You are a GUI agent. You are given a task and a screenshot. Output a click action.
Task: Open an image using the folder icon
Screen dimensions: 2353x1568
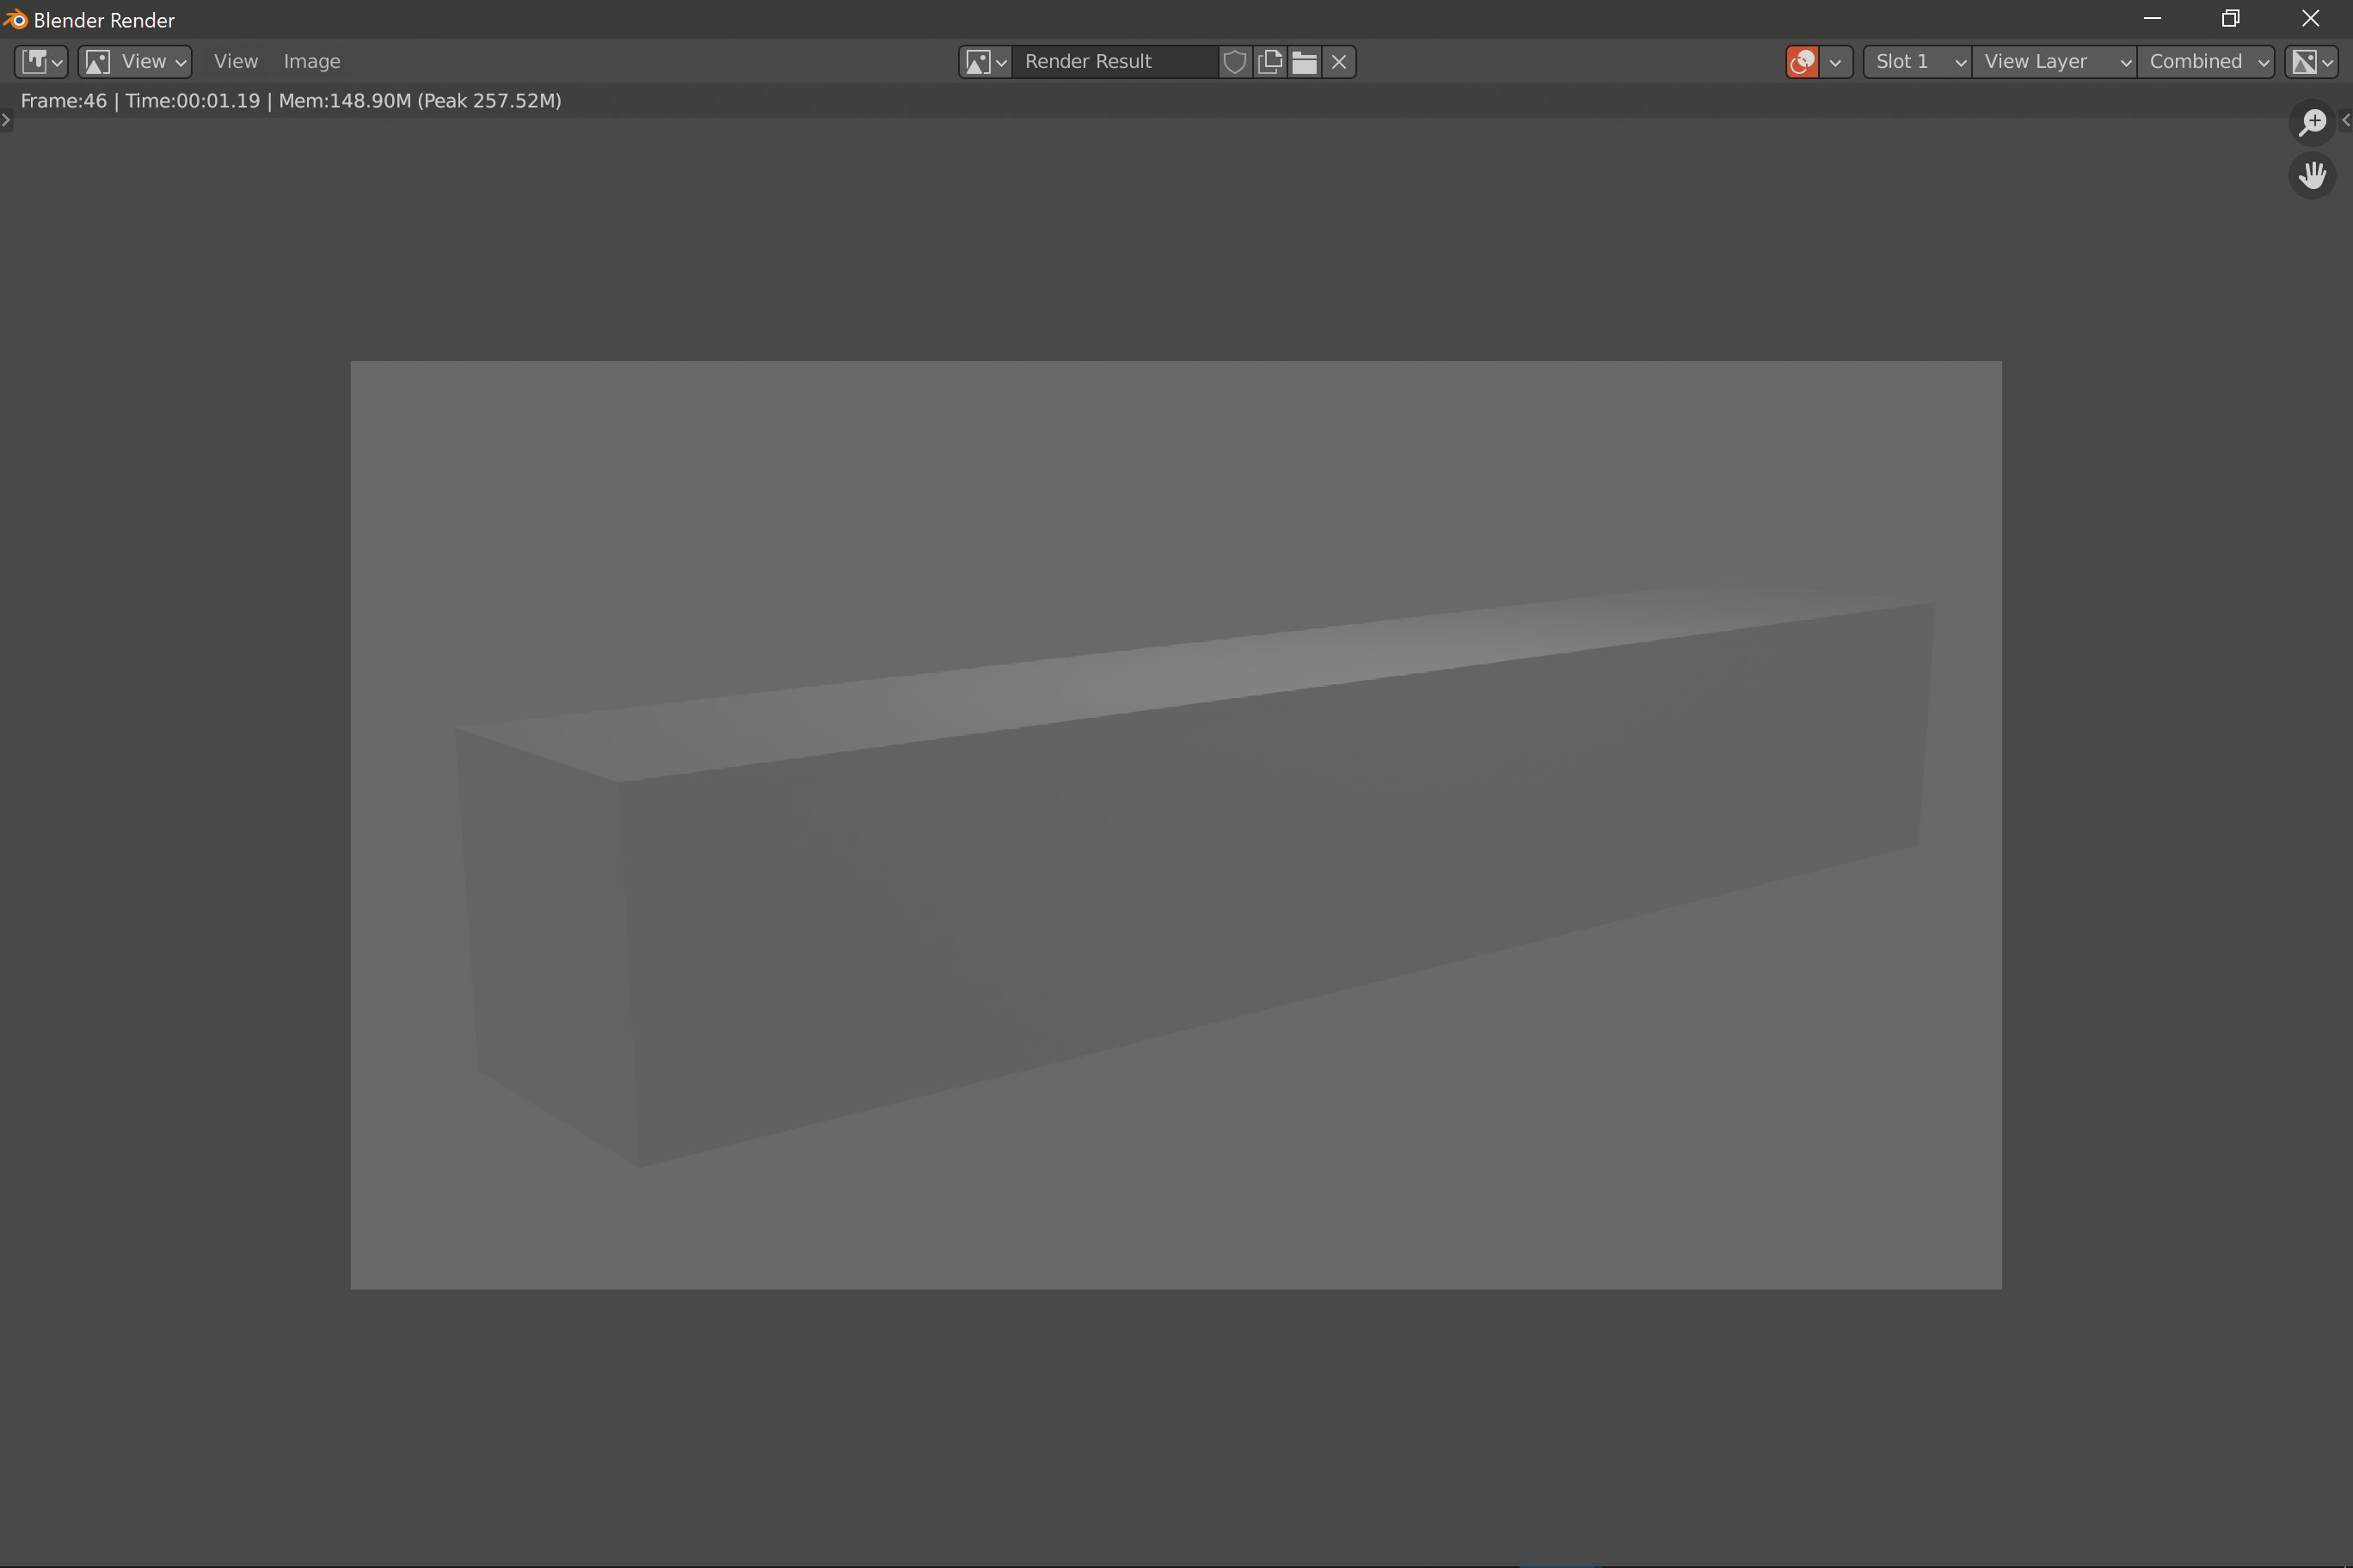tap(1304, 61)
